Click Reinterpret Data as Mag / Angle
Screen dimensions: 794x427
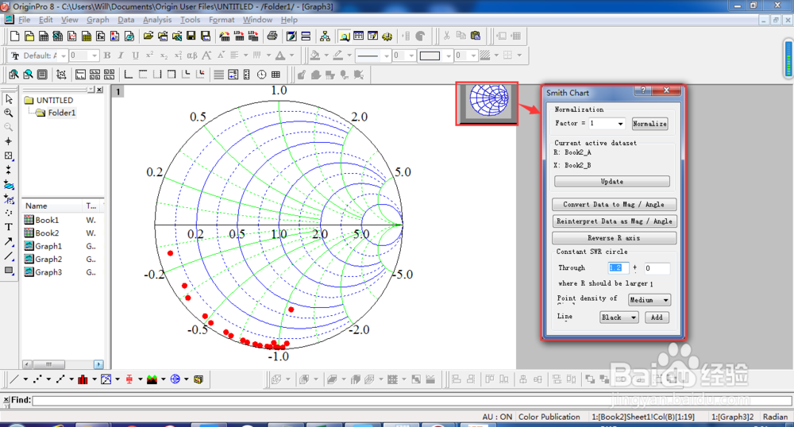click(614, 221)
